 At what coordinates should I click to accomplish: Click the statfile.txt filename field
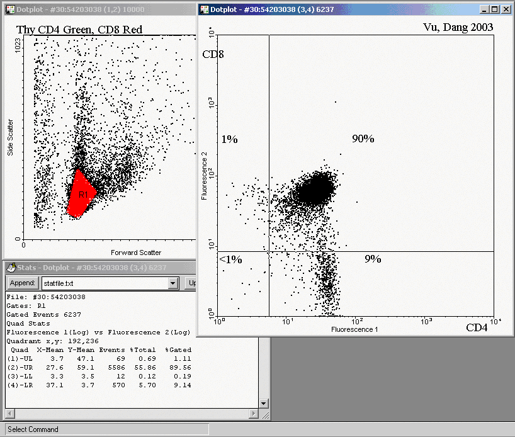click(x=104, y=283)
